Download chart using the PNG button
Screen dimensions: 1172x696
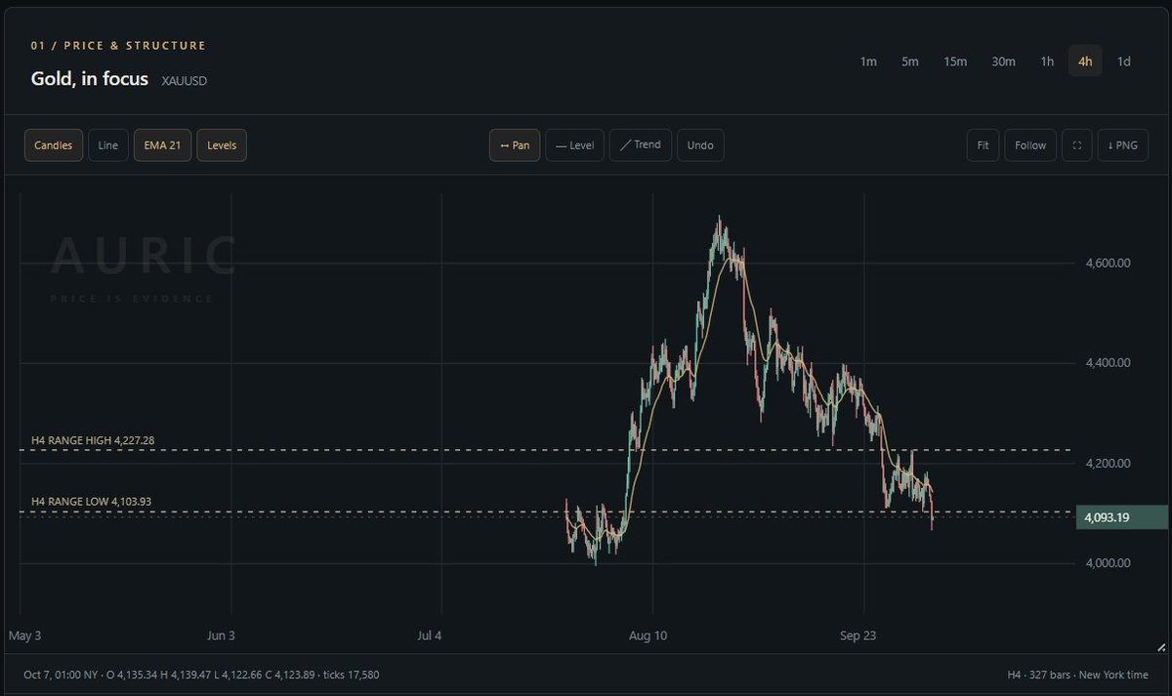(x=1123, y=145)
